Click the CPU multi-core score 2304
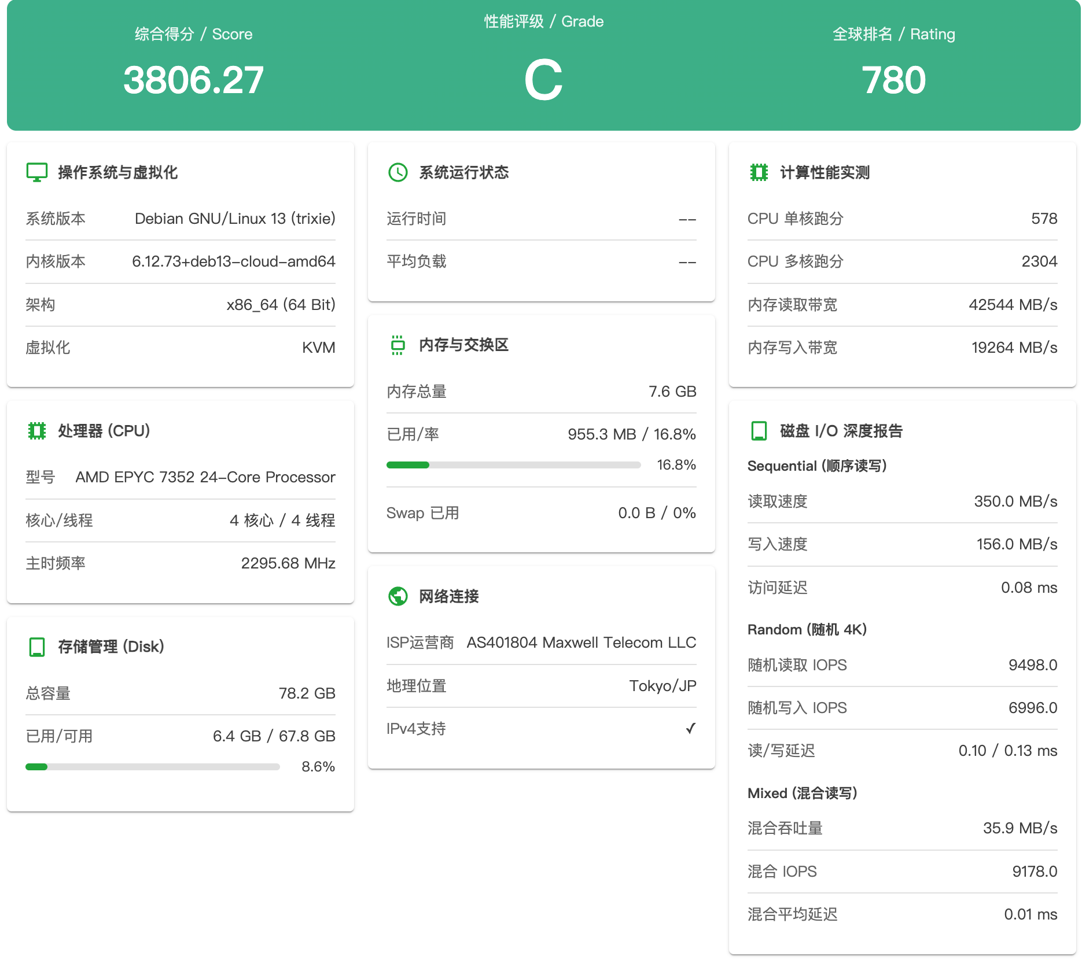 pyautogui.click(x=1040, y=261)
